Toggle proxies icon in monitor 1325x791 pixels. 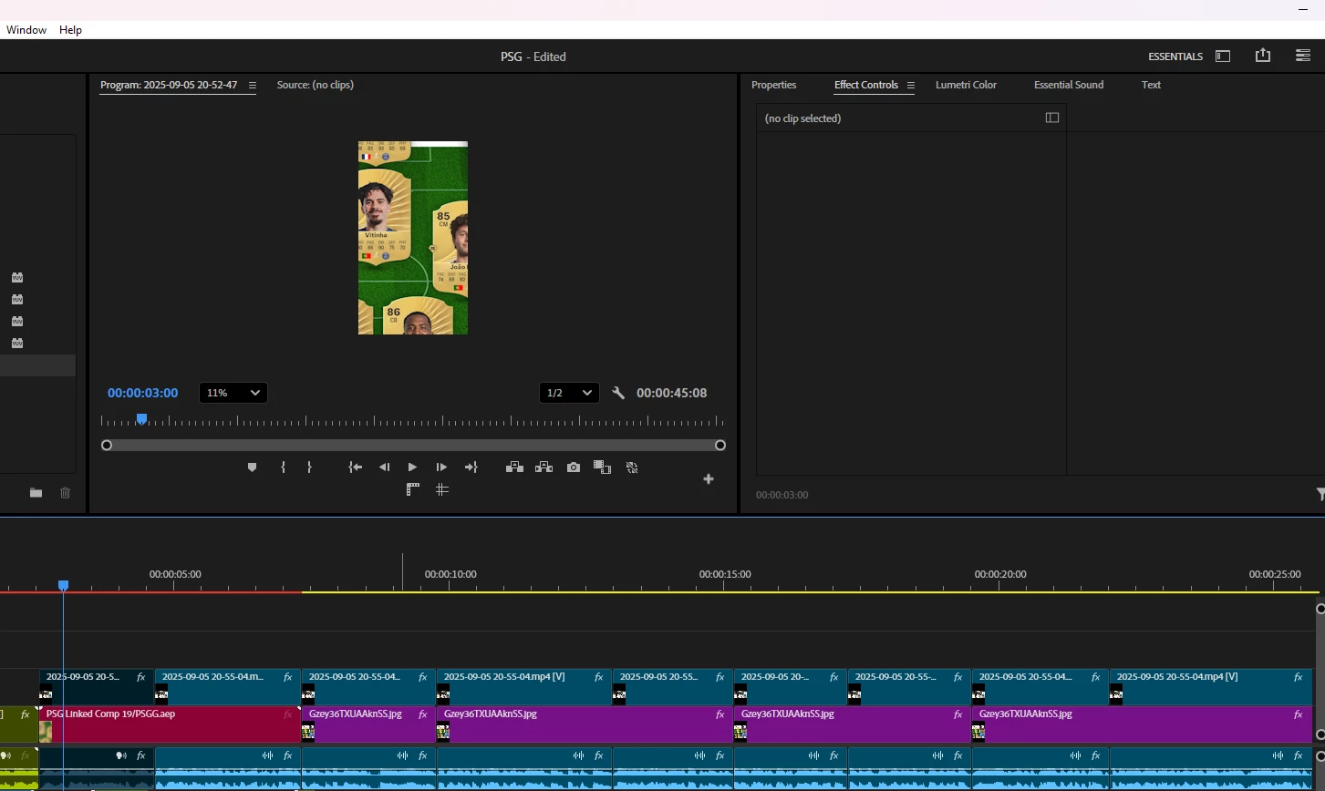coord(631,467)
